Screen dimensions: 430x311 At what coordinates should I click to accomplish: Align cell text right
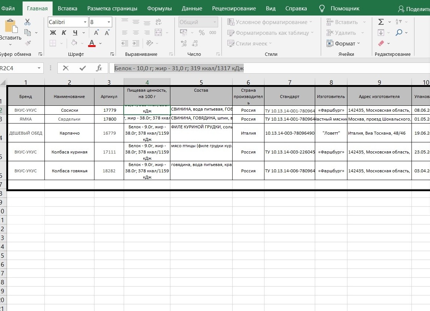tap(147, 33)
